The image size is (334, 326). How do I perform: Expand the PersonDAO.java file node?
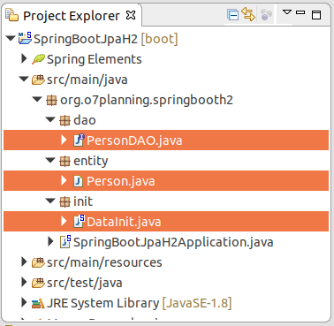point(64,140)
